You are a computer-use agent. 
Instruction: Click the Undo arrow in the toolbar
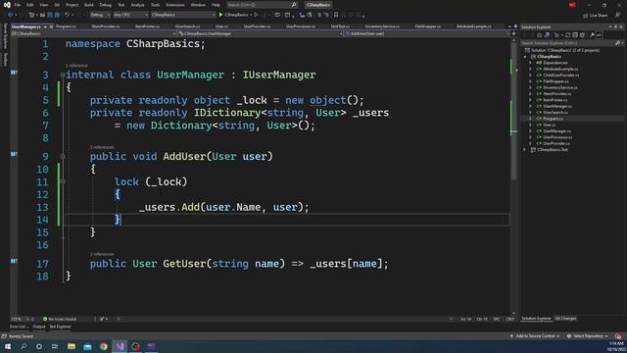click(67, 15)
